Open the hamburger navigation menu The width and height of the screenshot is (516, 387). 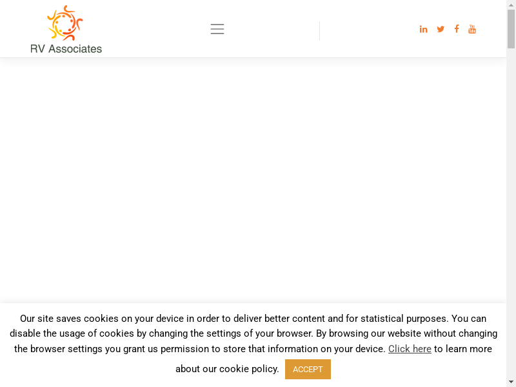click(217, 29)
